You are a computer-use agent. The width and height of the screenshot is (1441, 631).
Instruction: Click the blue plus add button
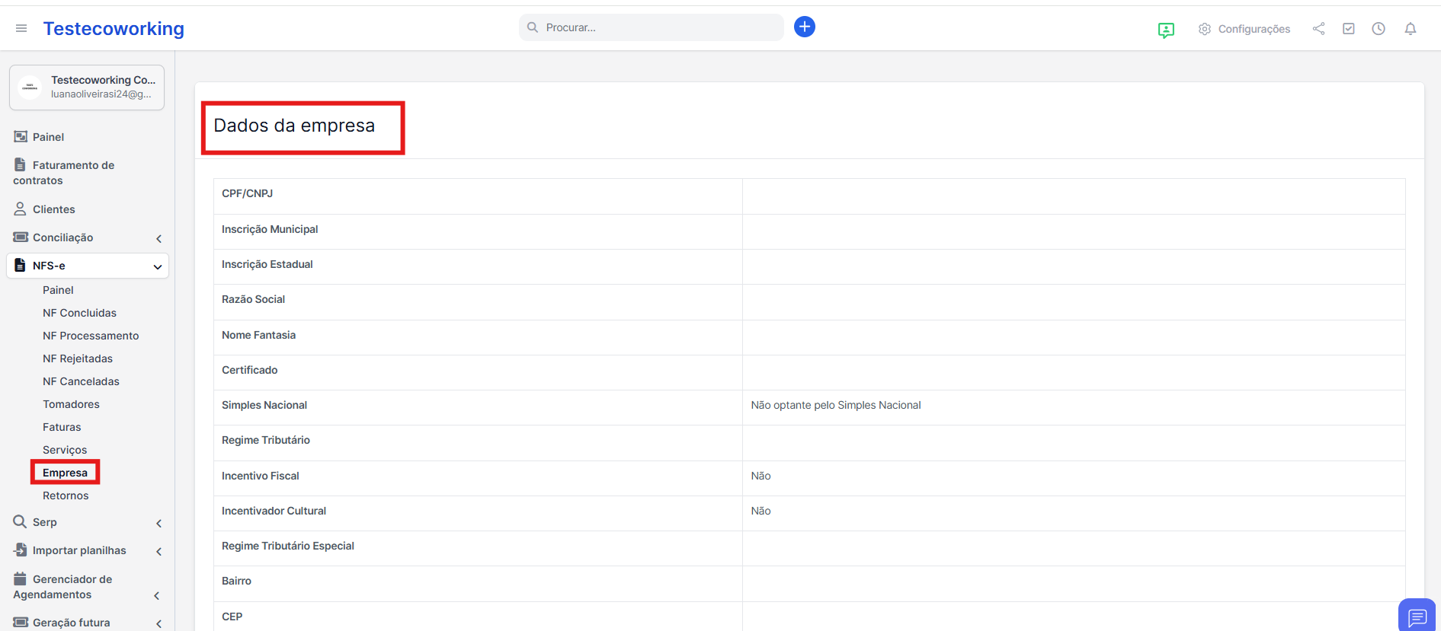804,27
